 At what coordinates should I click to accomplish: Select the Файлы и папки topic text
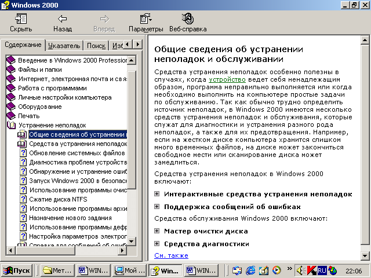pyautogui.click(x=40, y=69)
